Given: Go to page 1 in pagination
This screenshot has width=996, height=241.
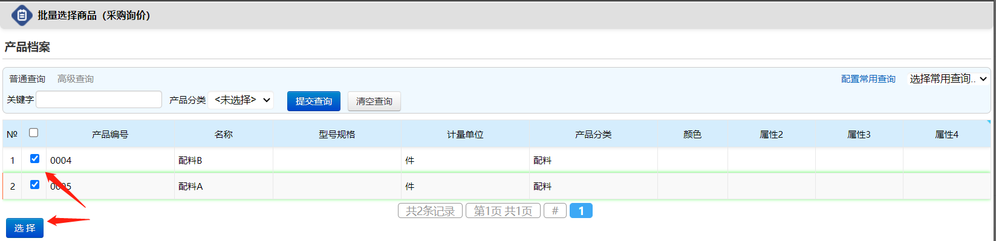Looking at the screenshot, I should pyautogui.click(x=581, y=211).
